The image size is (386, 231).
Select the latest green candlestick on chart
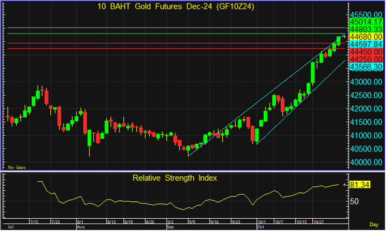[338, 40]
